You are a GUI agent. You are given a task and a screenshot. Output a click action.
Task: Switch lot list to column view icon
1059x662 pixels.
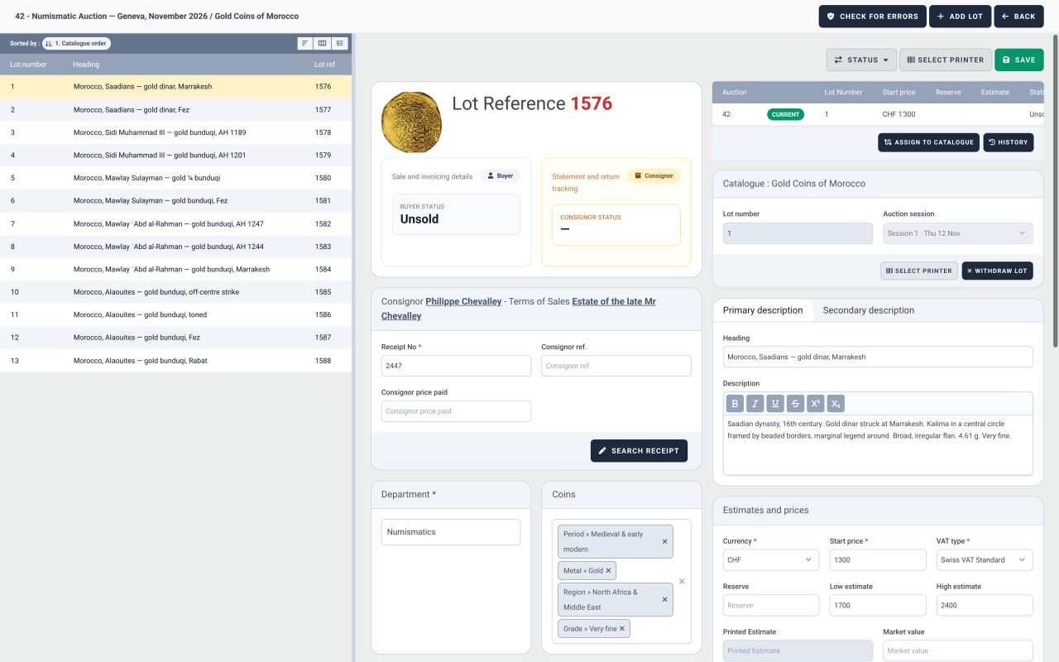click(323, 43)
